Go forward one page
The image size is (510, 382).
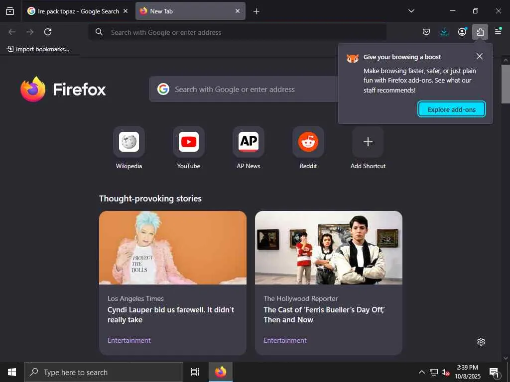coord(30,32)
